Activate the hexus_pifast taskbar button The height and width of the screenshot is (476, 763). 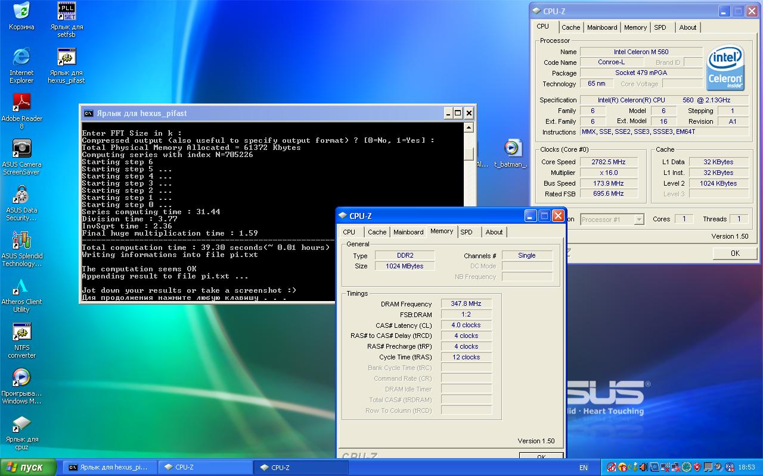click(110, 467)
